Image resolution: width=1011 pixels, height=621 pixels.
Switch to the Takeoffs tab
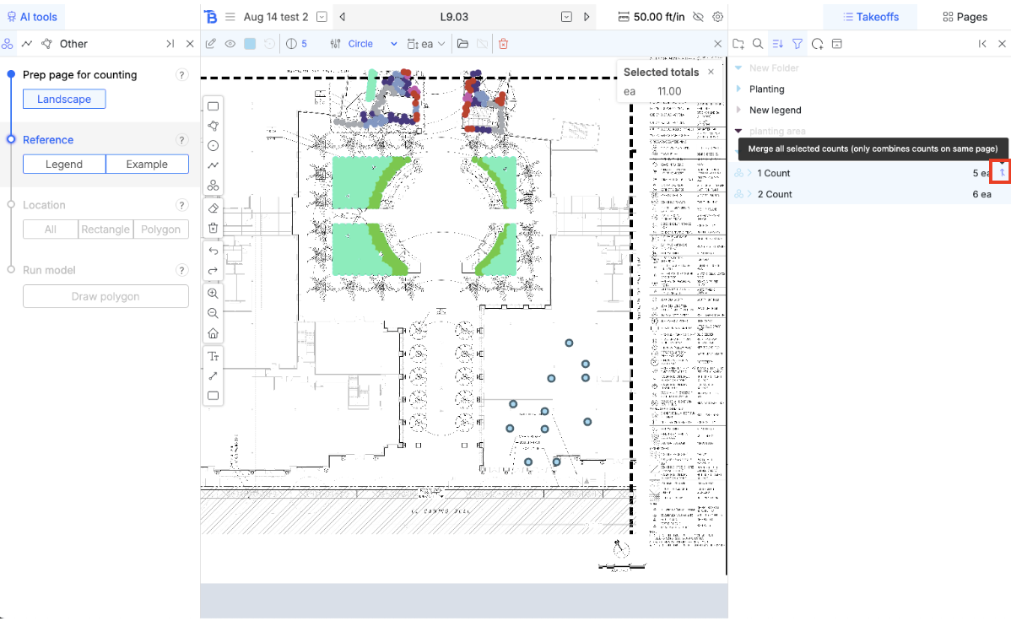(x=870, y=17)
